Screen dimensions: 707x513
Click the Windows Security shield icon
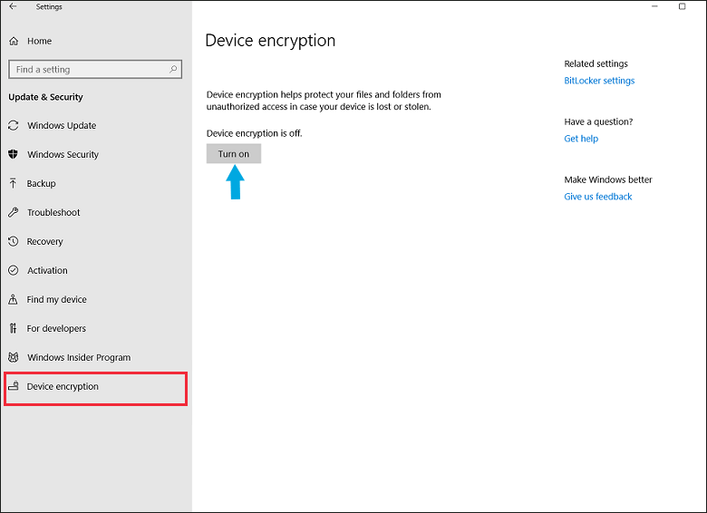tap(13, 154)
